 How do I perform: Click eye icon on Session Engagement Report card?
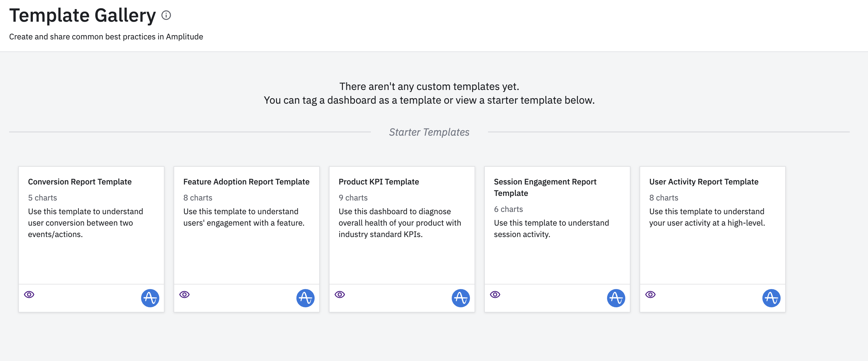pyautogui.click(x=495, y=294)
